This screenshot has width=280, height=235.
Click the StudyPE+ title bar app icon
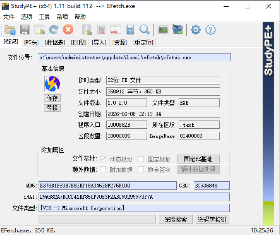(x=5, y=6)
